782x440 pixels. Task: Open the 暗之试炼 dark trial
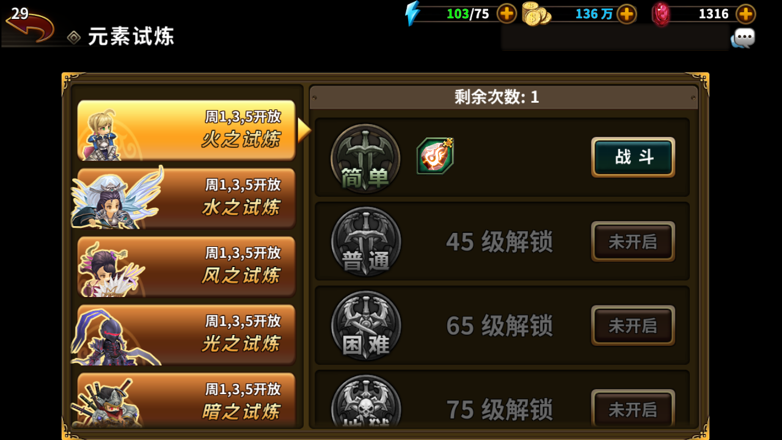coord(186,400)
